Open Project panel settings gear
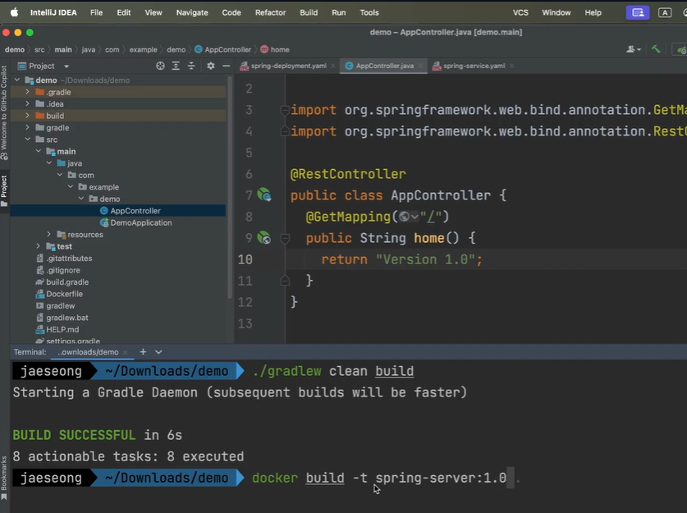 [x=211, y=66]
